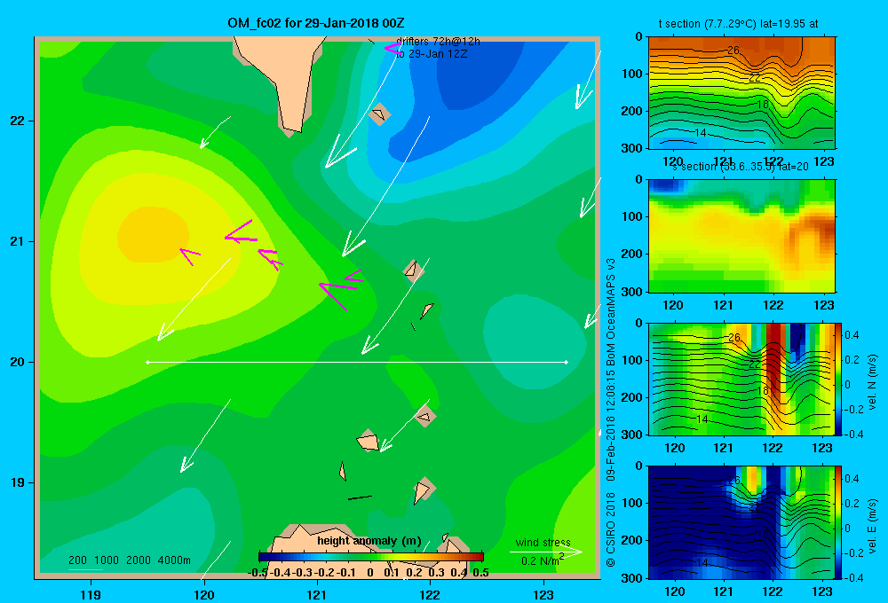Click the 'drifters 72h@12h' label
The width and height of the screenshot is (888, 603).
pos(438,42)
